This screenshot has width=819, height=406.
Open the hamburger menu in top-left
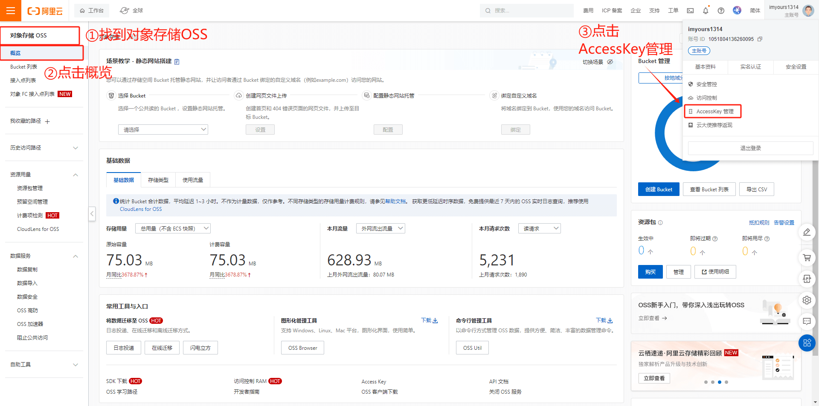point(11,11)
